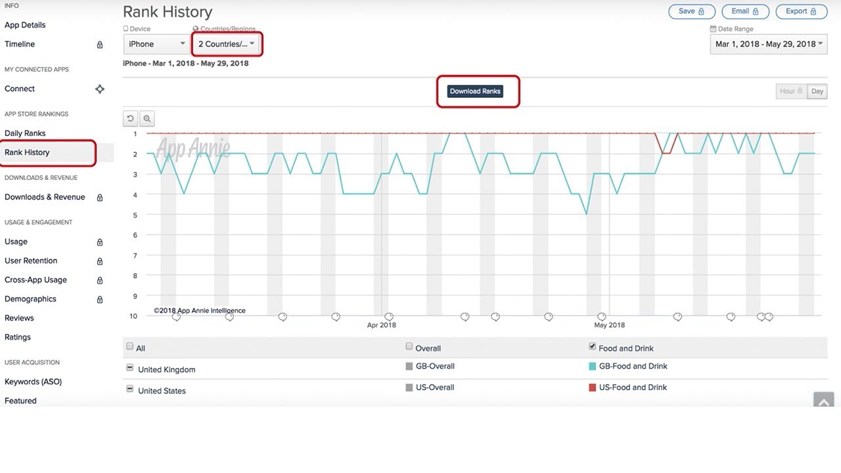This screenshot has width=841, height=473.
Task: Open Reviews page
Action: 19,318
